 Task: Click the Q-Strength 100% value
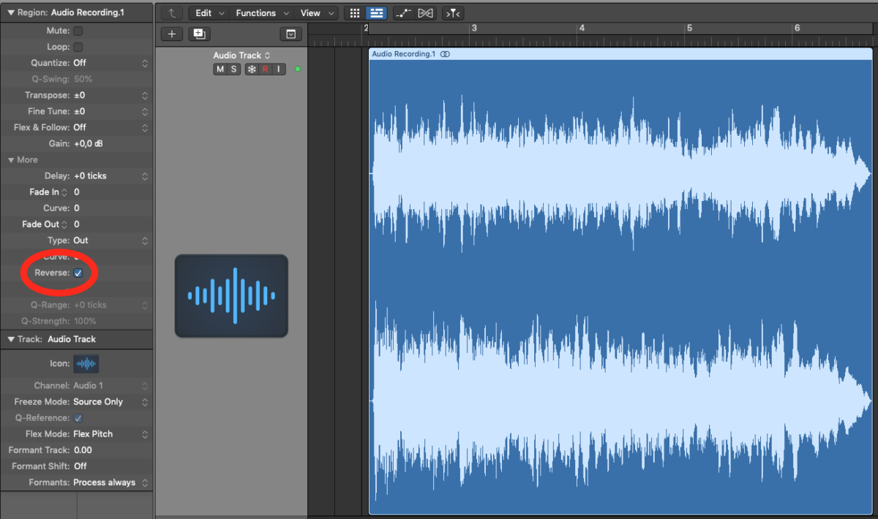tap(85, 321)
